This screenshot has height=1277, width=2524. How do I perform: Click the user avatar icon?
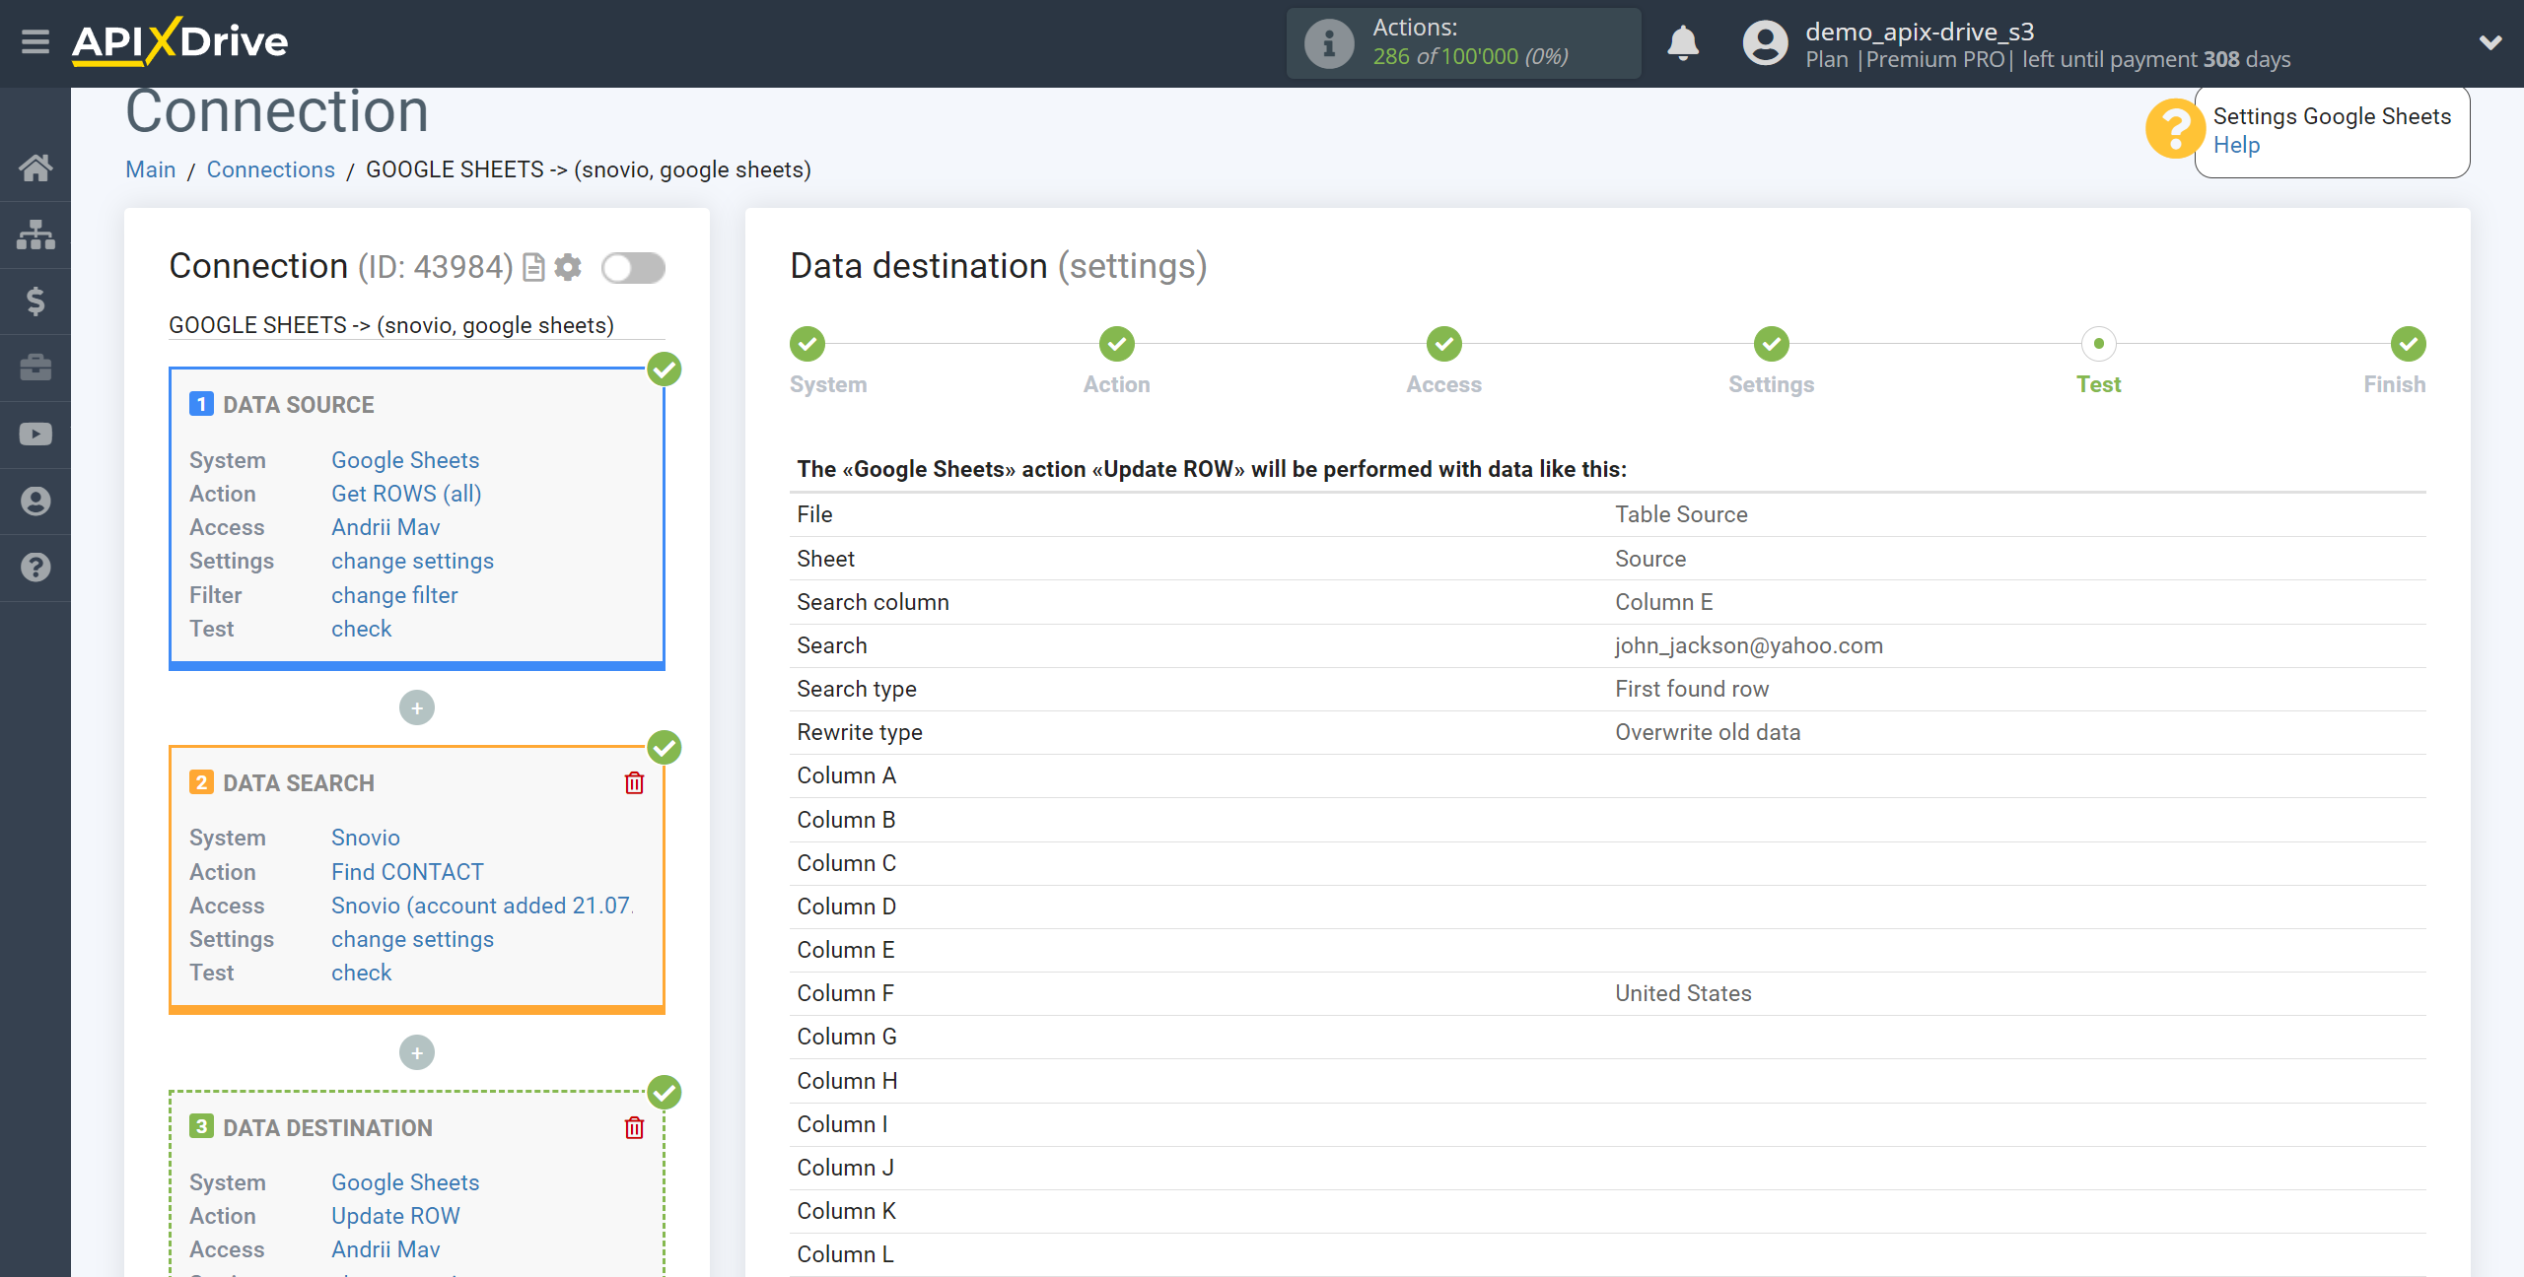coord(1765,43)
